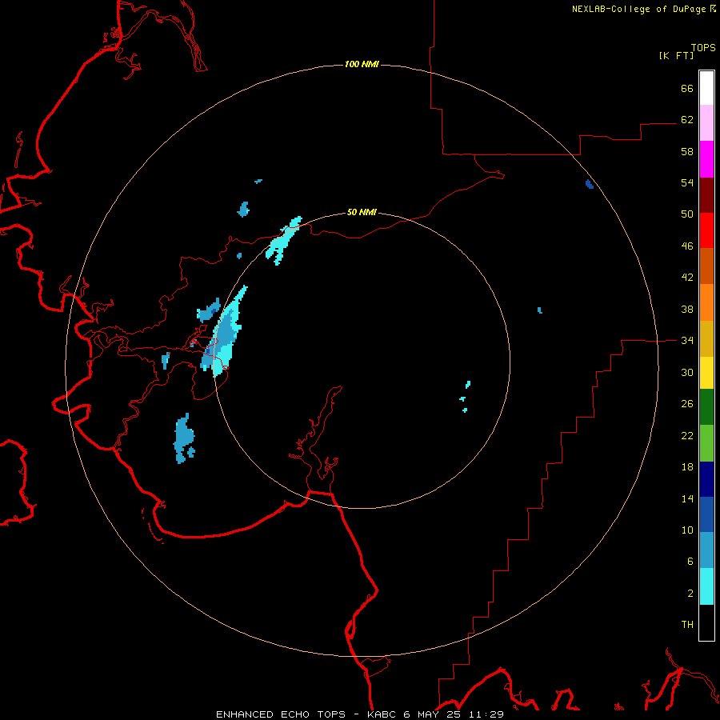Click the light green legend swatch near 22
Viewport: 720px width, 720px height.
point(706,443)
